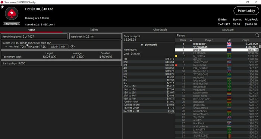The height and width of the screenshot is (139, 261).
Task: Click the Smallest stack value 4,609,991
Action: point(106,57)
